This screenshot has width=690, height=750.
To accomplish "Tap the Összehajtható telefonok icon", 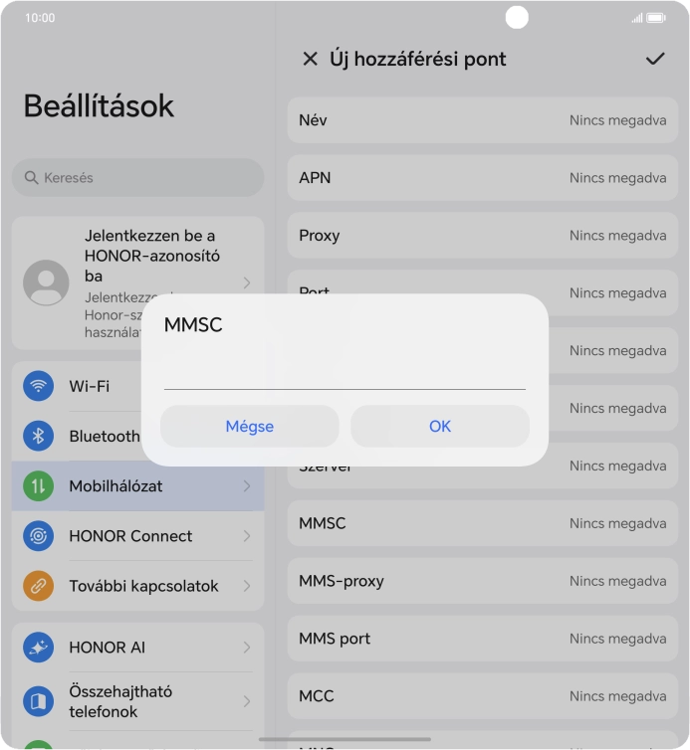I will coord(38,701).
